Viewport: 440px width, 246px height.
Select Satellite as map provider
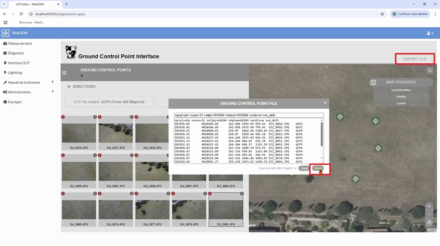click(x=401, y=97)
